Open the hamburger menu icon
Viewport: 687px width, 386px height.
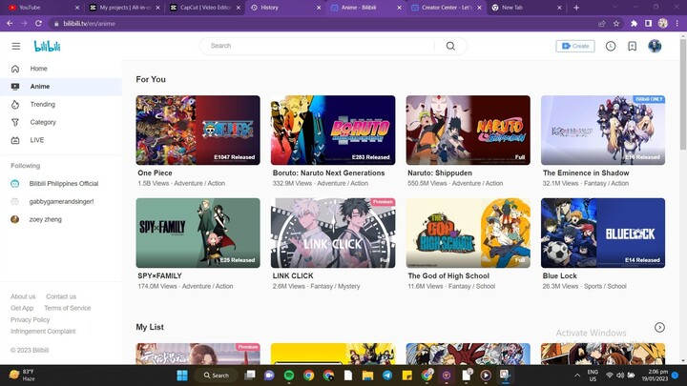coord(16,46)
